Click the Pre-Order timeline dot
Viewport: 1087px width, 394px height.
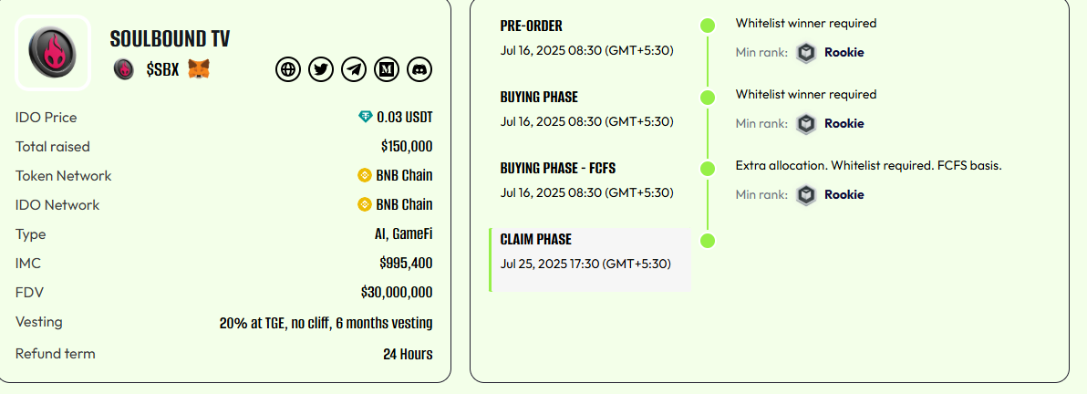(x=707, y=26)
